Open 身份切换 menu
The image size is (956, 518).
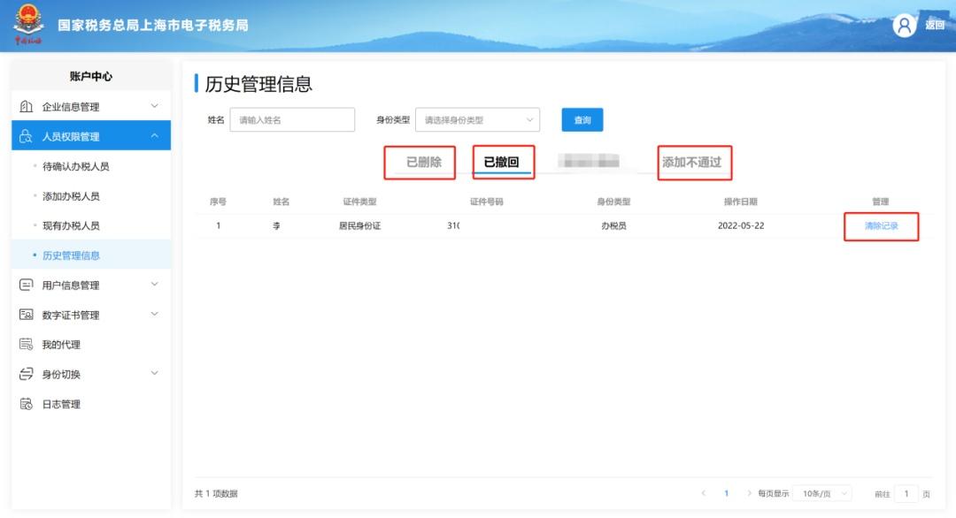pos(91,374)
